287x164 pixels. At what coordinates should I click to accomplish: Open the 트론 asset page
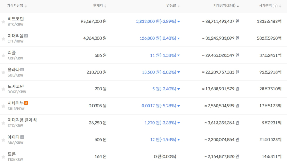tap(11, 154)
